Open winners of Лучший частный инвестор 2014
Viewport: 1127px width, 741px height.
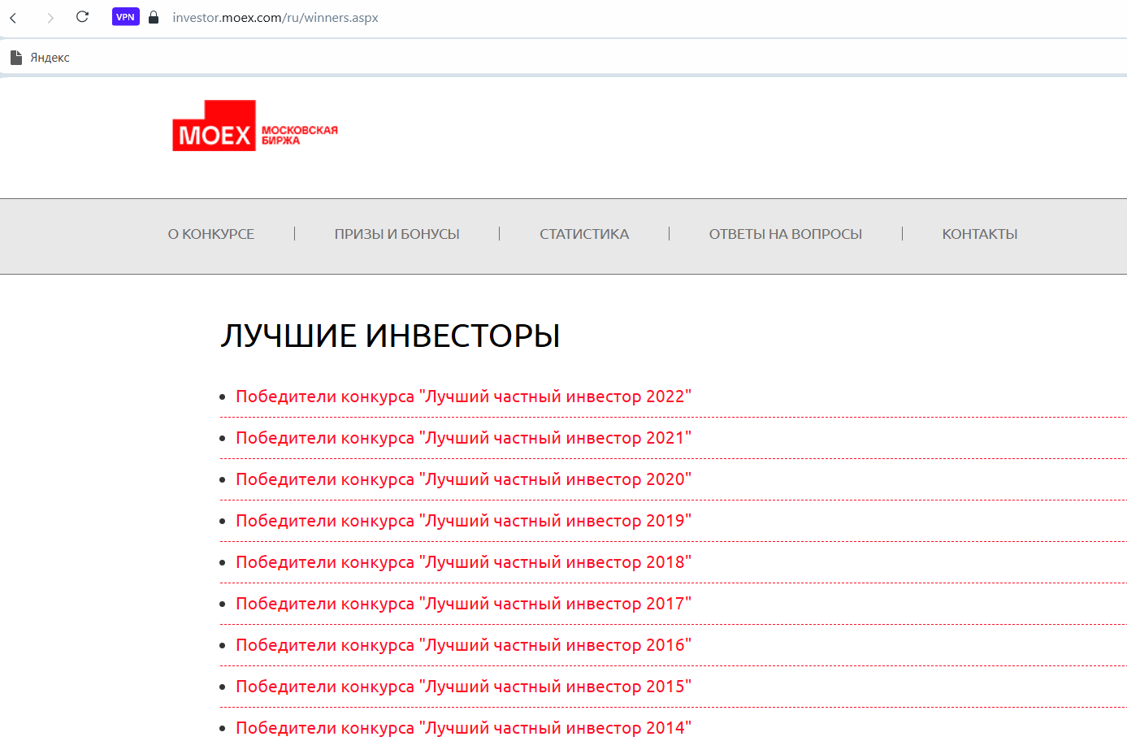[463, 728]
